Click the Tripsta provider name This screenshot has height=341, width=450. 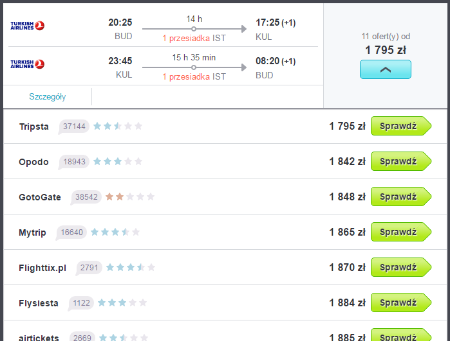click(34, 127)
